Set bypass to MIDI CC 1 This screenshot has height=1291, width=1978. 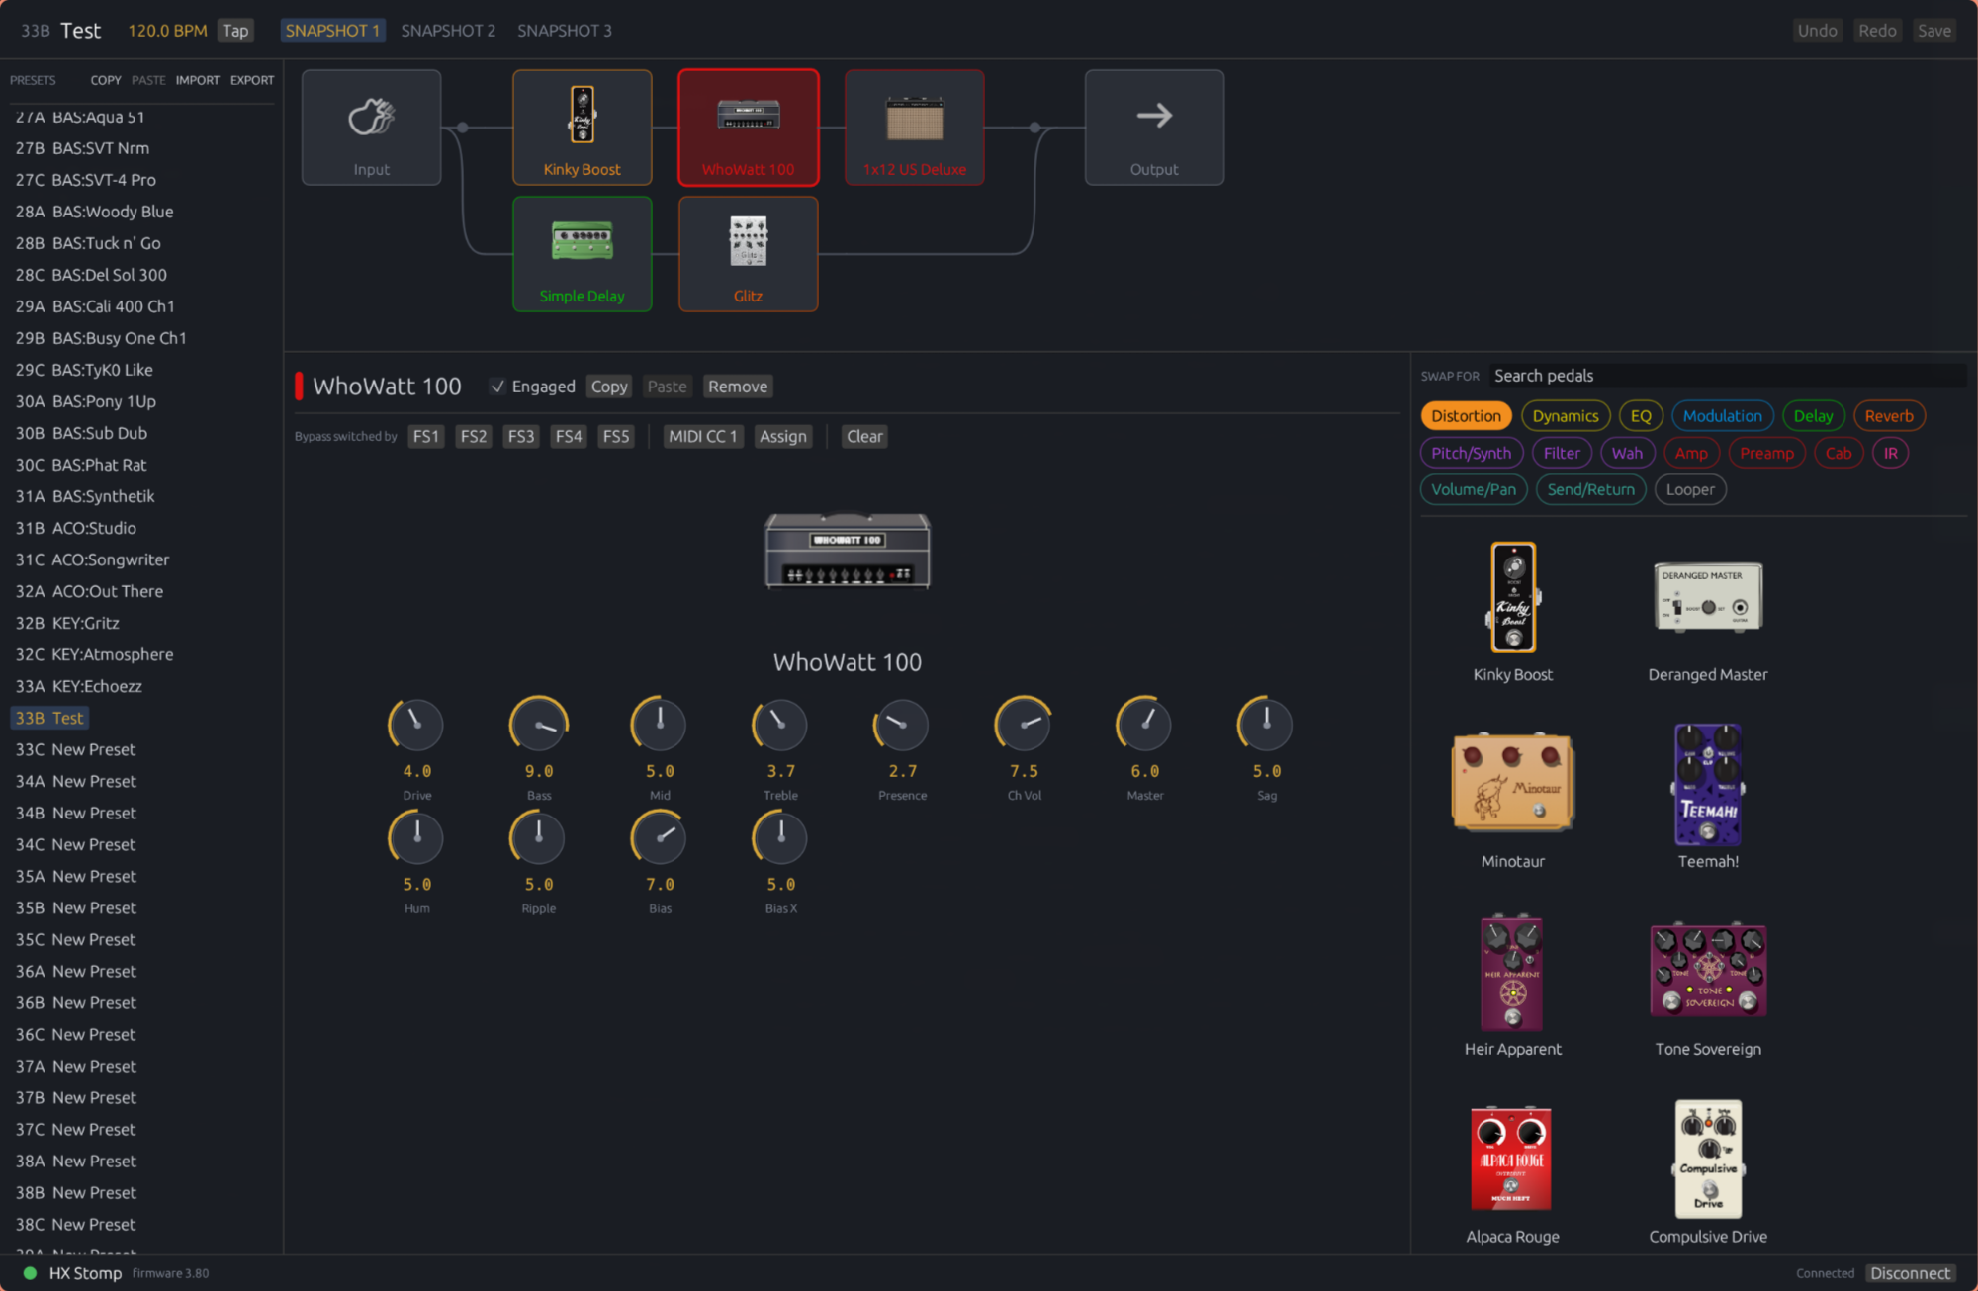click(703, 437)
